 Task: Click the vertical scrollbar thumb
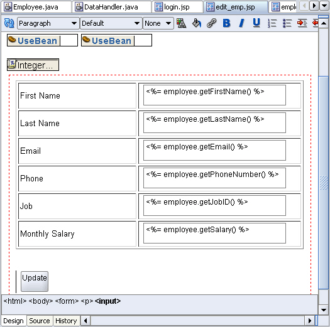click(x=324, y=183)
